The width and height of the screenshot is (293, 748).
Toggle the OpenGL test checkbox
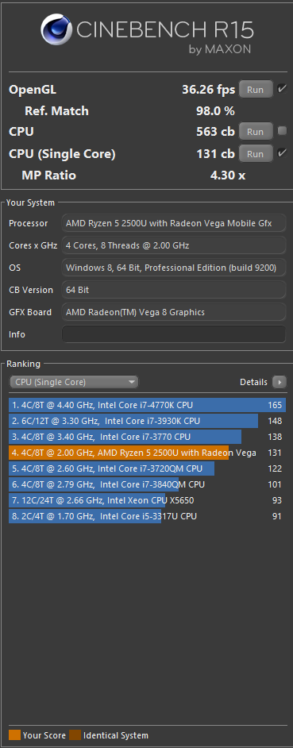click(x=282, y=89)
